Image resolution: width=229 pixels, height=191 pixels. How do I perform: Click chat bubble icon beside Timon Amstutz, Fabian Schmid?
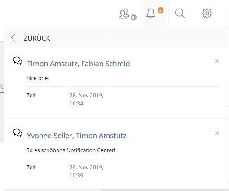click(x=18, y=61)
